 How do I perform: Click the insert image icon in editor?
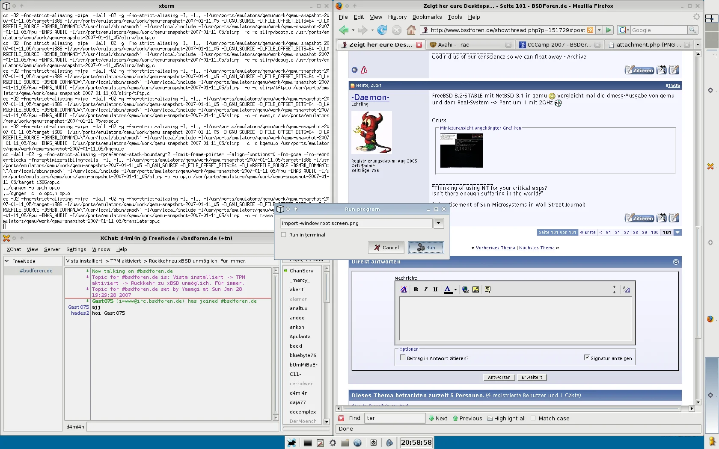point(475,289)
